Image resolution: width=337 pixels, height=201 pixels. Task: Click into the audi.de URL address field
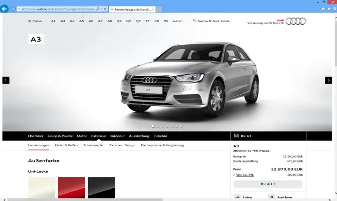coord(58,9)
